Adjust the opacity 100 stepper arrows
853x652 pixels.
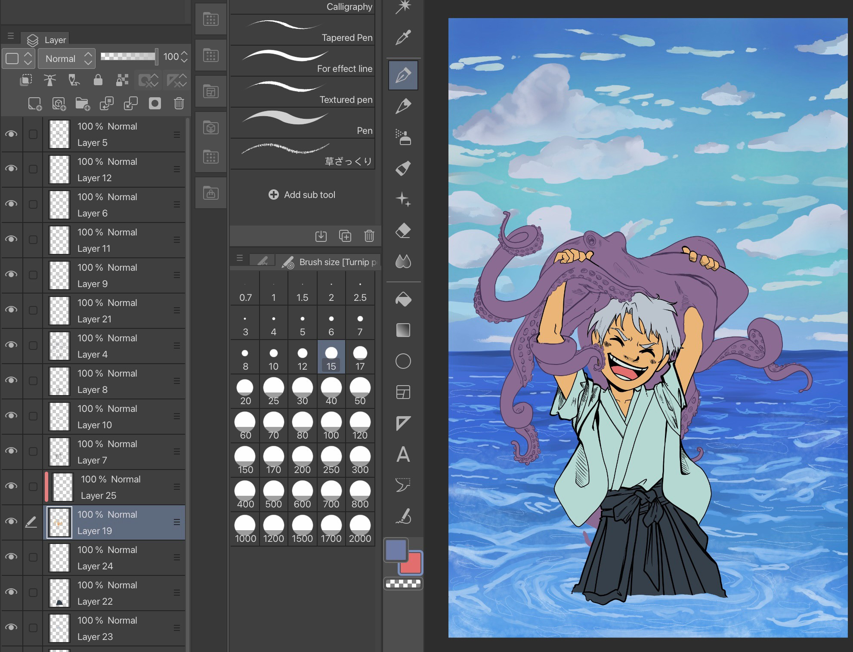click(x=184, y=57)
